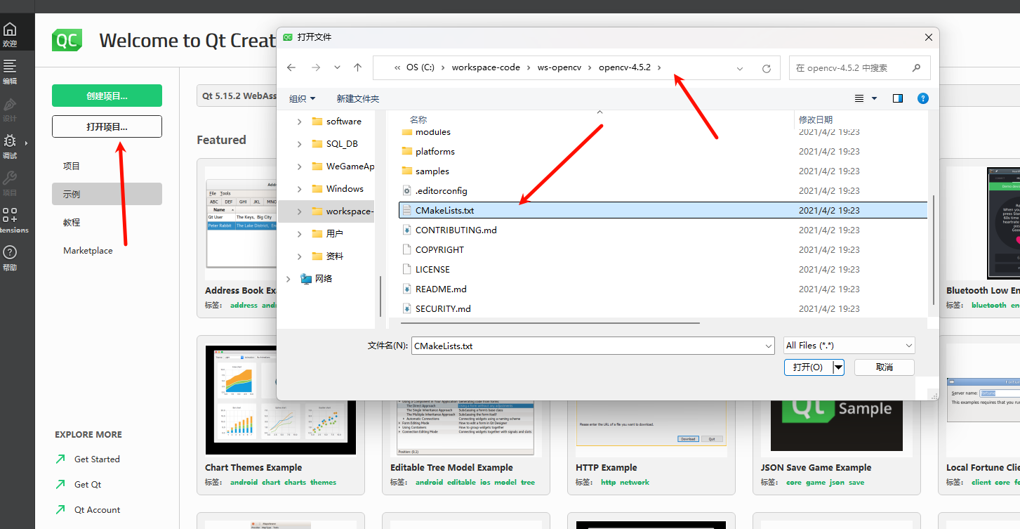This screenshot has height=529, width=1020.
Task: Switch to Edit mode in Qt Creator sidebar
Action: click(10, 72)
